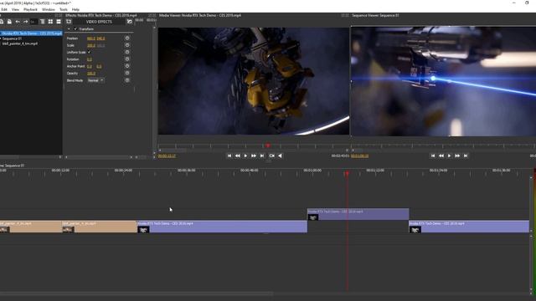Select the upper-track Nvidia clip on timeline

[x=358, y=214]
